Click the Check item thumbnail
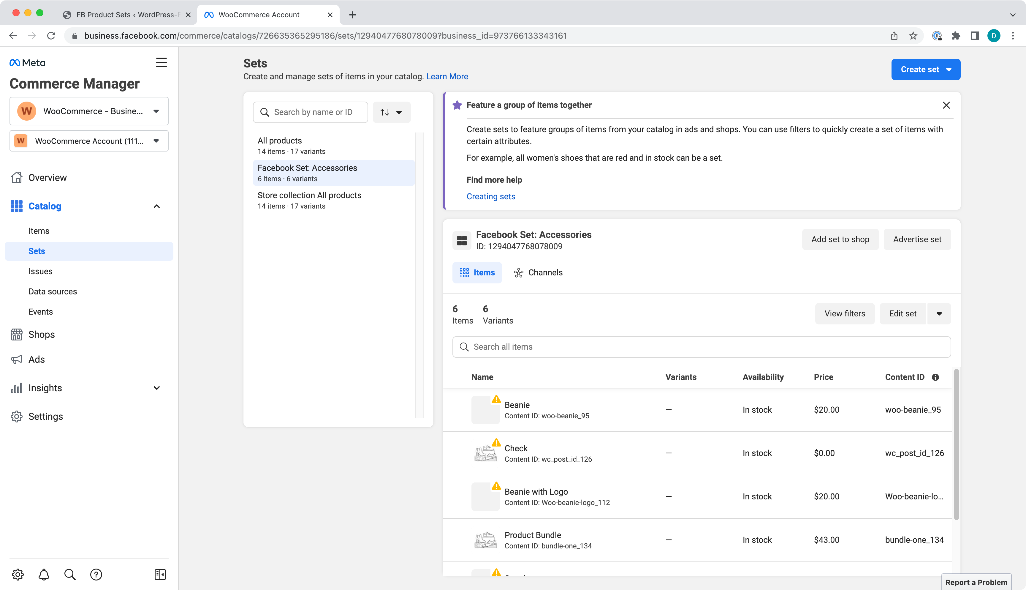Viewport: 1026px width, 590px height. coord(485,453)
